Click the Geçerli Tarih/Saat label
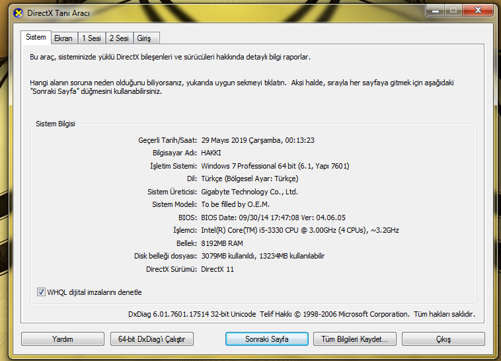 click(167, 140)
